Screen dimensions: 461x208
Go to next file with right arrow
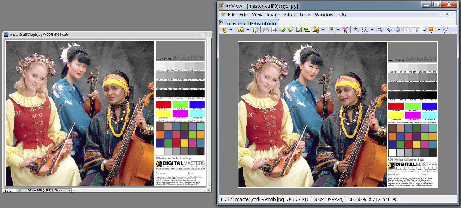click(398, 30)
